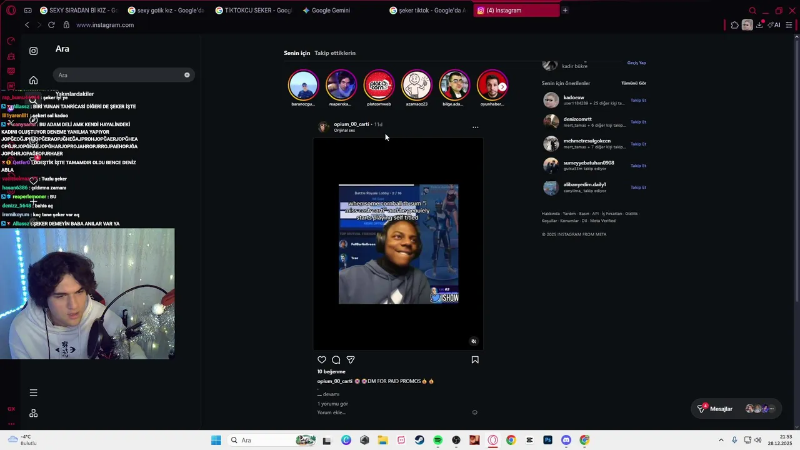Image resolution: width=800 pixels, height=450 pixels.
Task: Show more stories with the next arrow
Action: point(502,87)
